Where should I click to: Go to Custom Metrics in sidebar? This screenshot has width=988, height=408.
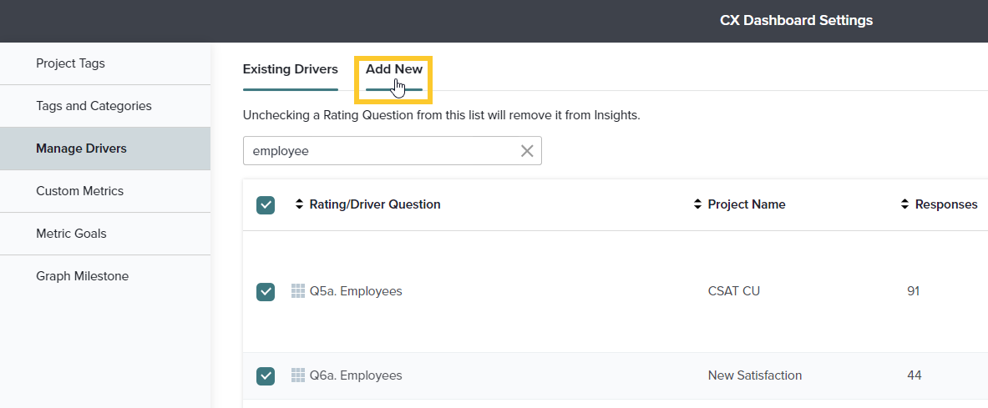coord(79,191)
